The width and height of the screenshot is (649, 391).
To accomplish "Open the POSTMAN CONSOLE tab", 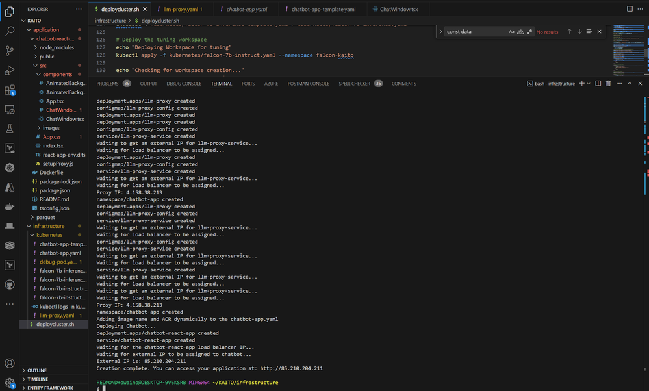I will [x=309, y=84].
